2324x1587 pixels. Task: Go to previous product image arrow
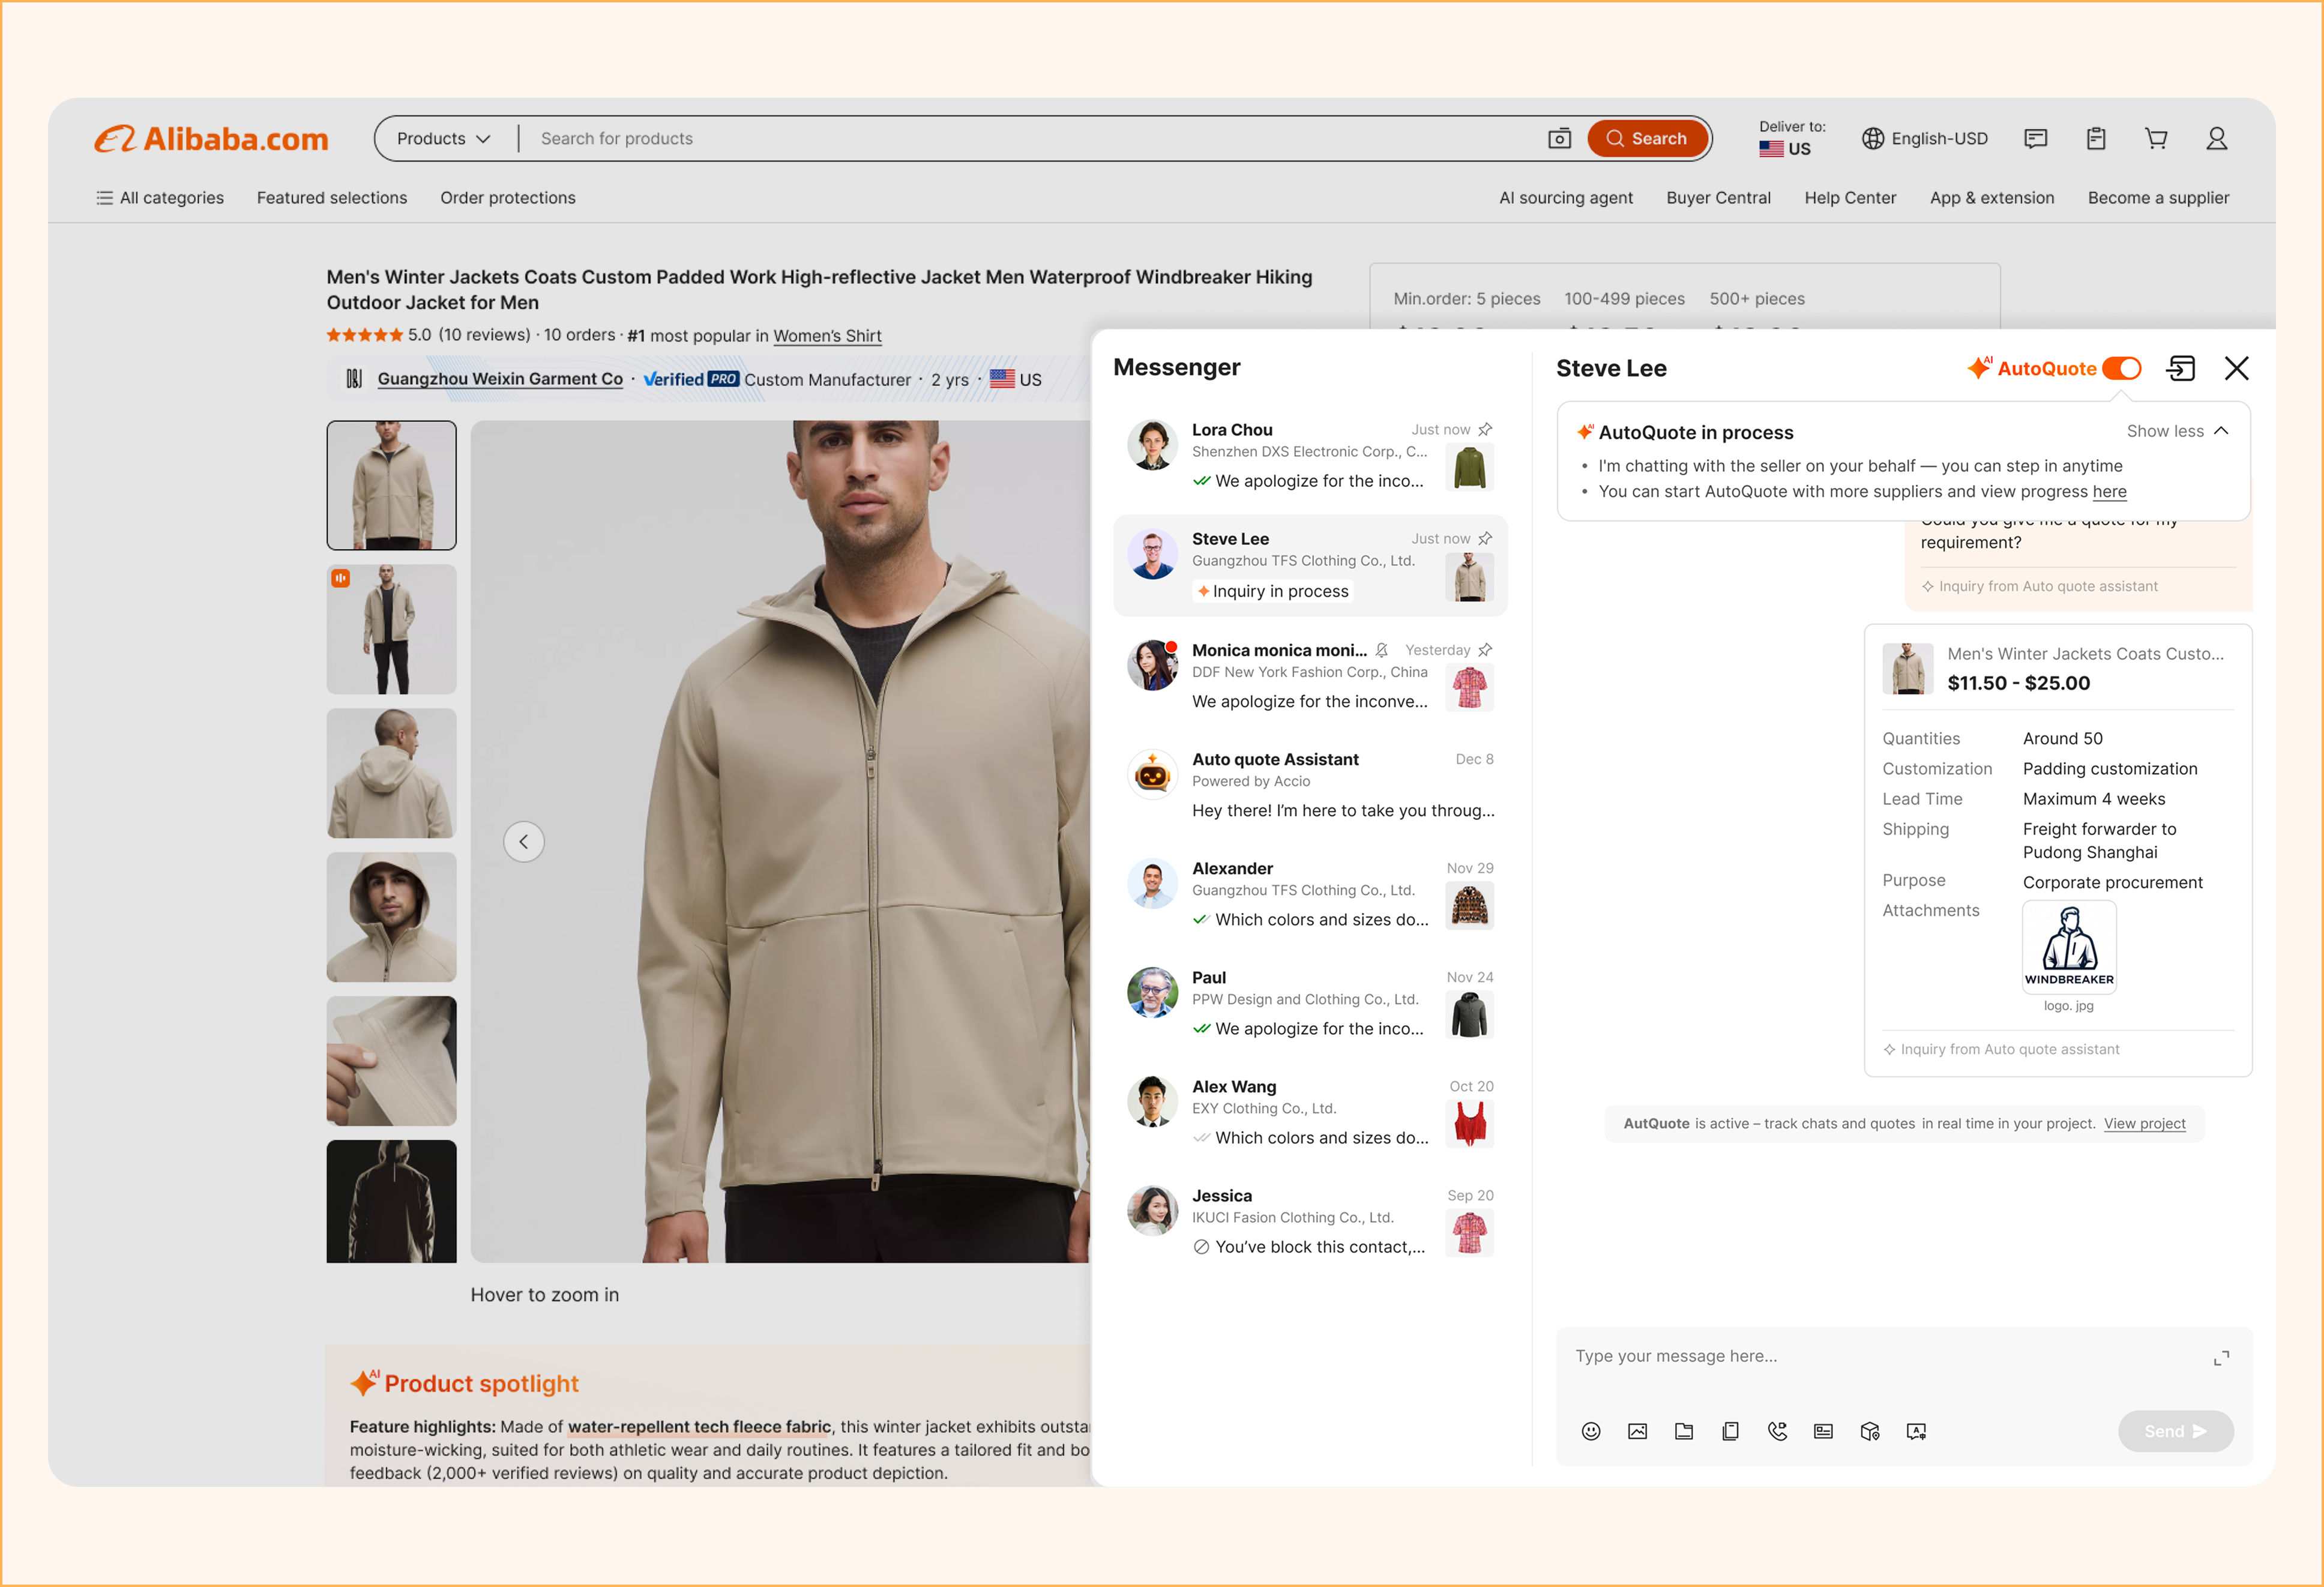tap(524, 841)
